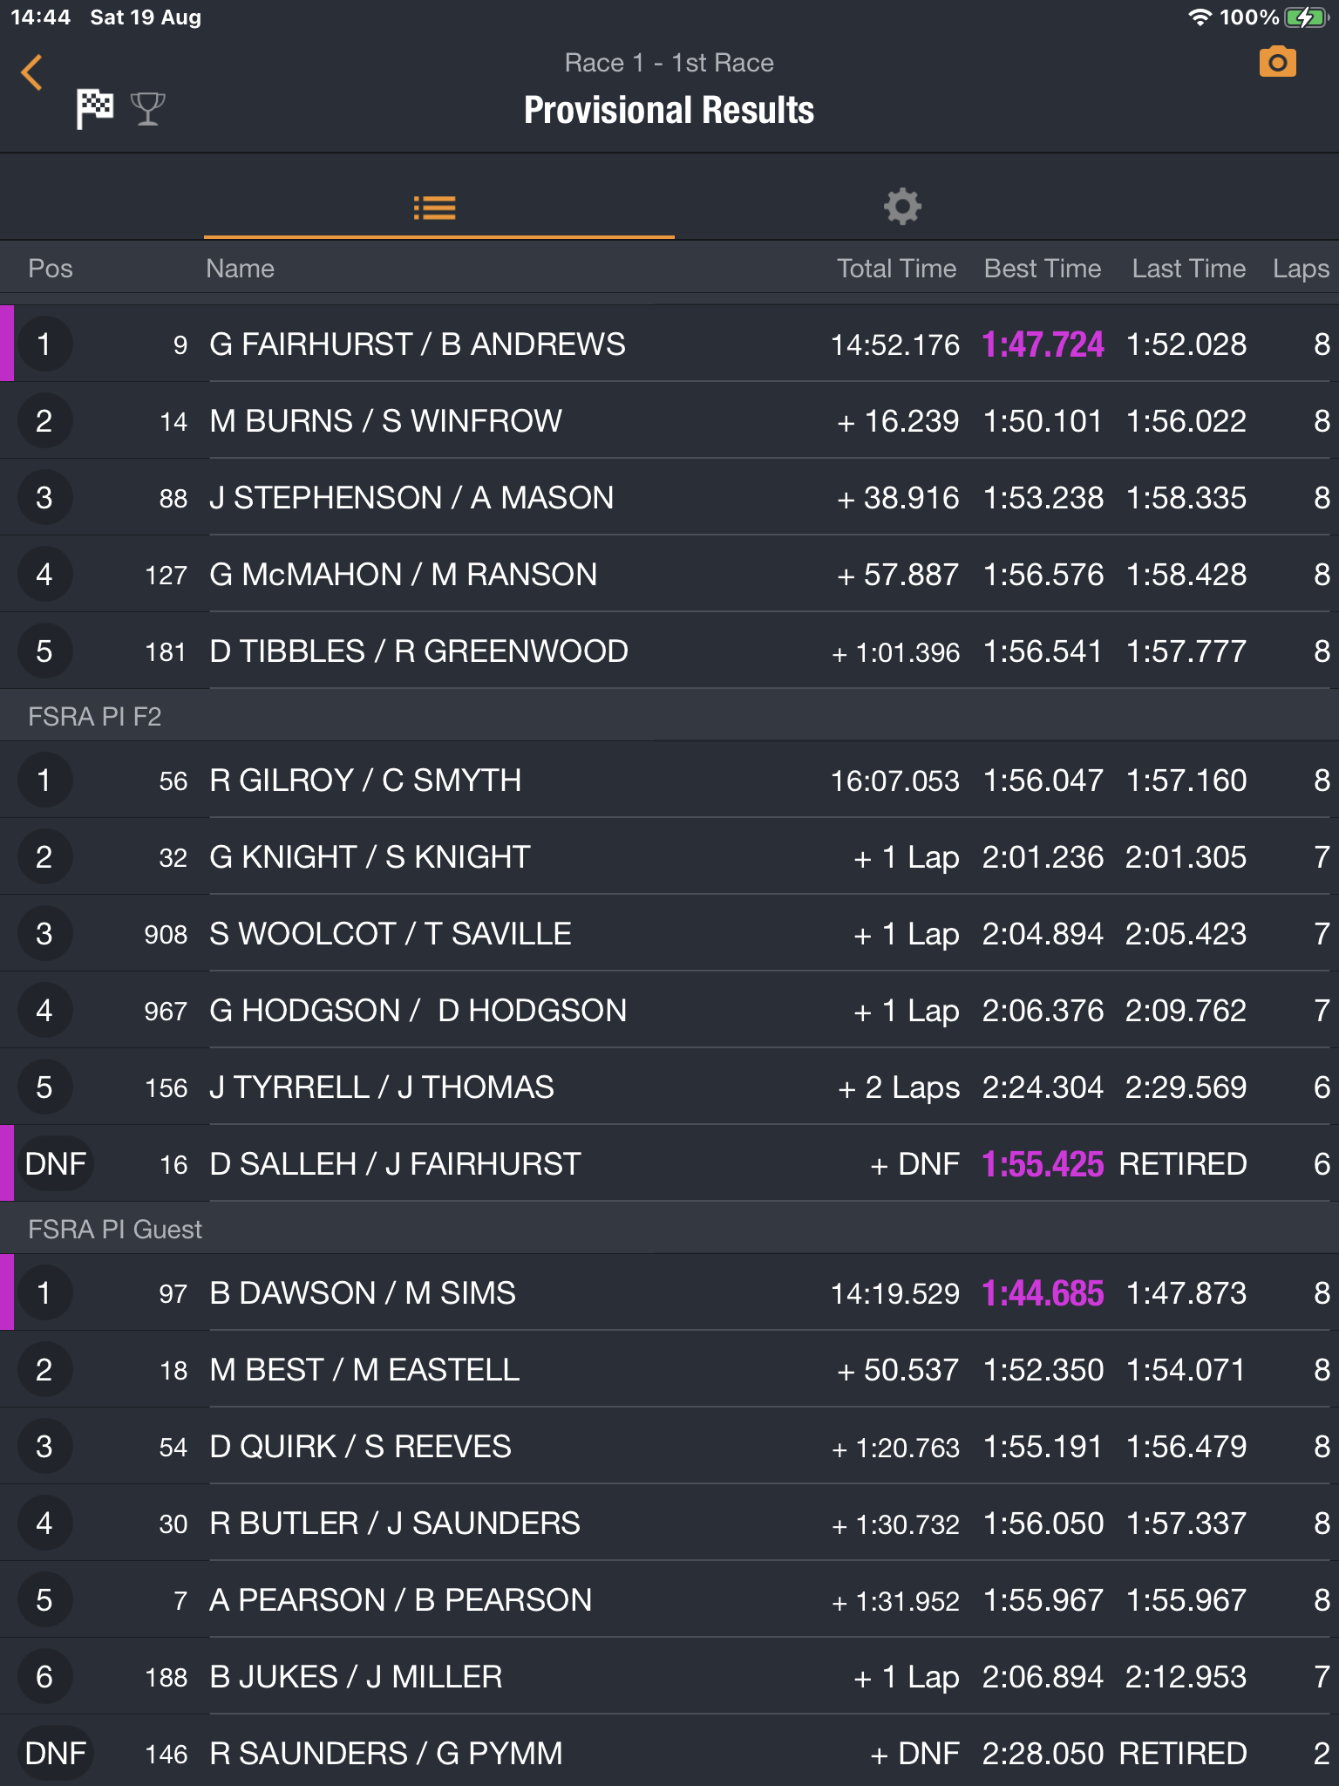The width and height of the screenshot is (1339, 1786).
Task: Open the settings gear tab
Action: pos(902,208)
